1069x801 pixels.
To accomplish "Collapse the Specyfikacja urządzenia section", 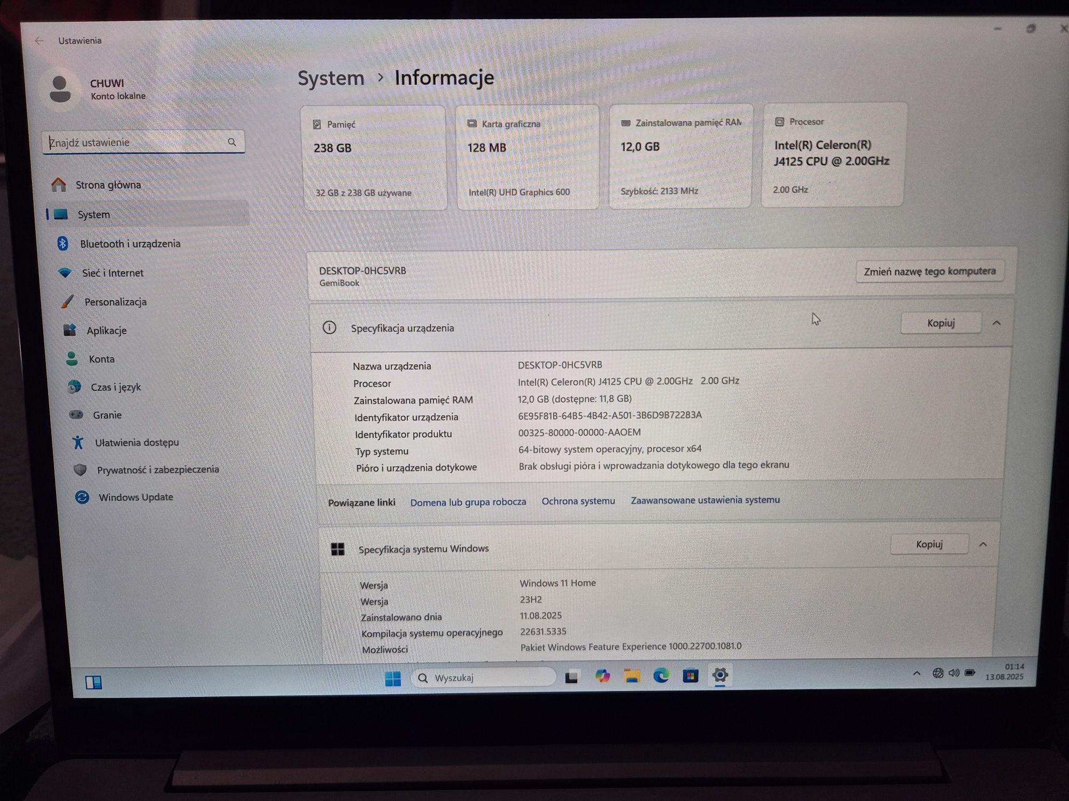I will click(996, 323).
